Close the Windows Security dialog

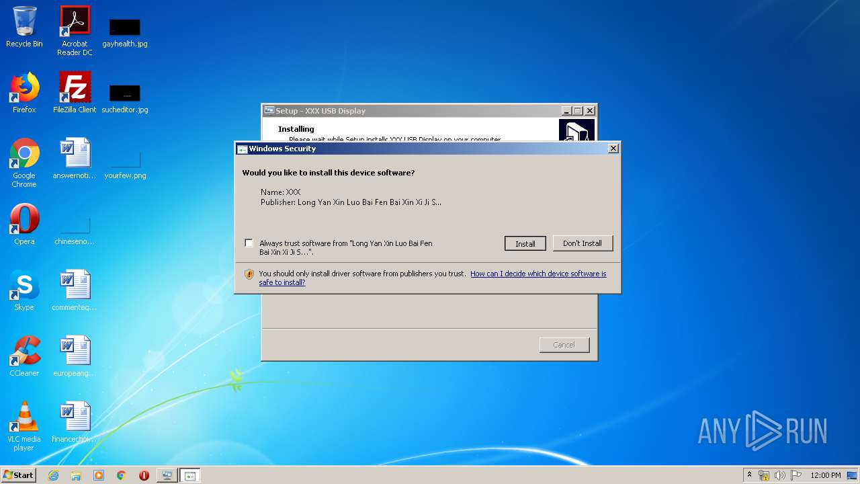coord(613,149)
